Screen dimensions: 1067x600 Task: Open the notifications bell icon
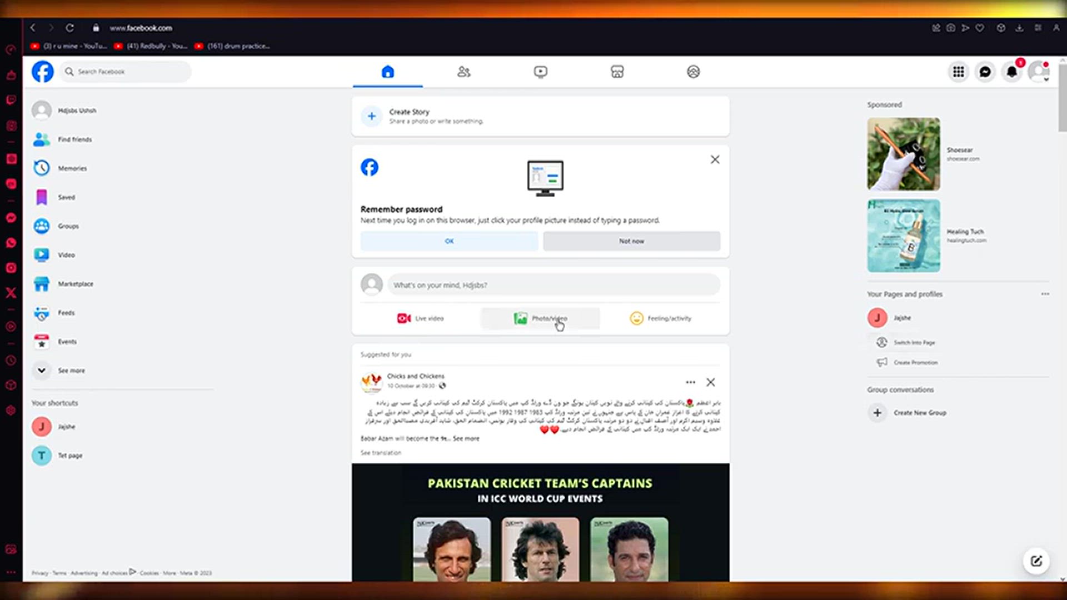pos(1011,72)
